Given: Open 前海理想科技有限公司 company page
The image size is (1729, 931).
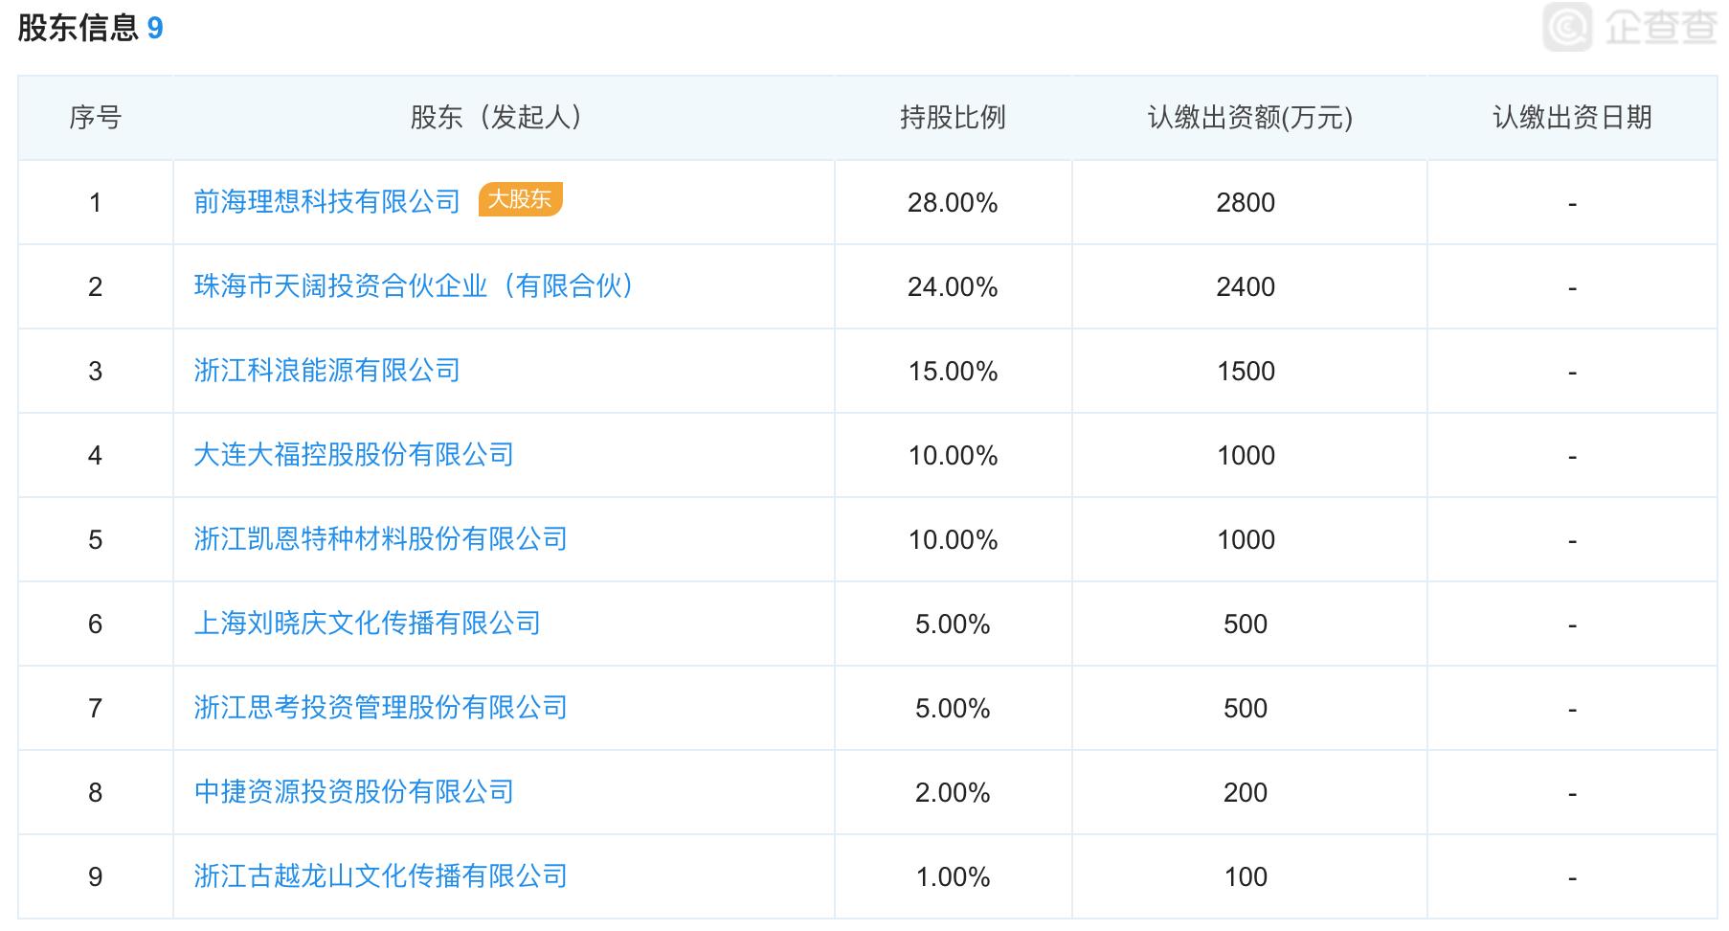Looking at the screenshot, I should point(328,202).
